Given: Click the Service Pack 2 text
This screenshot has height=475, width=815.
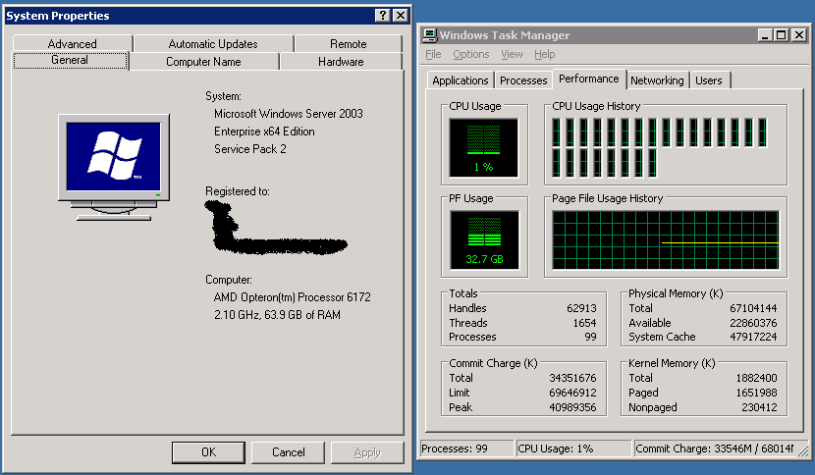Looking at the screenshot, I should click(250, 149).
